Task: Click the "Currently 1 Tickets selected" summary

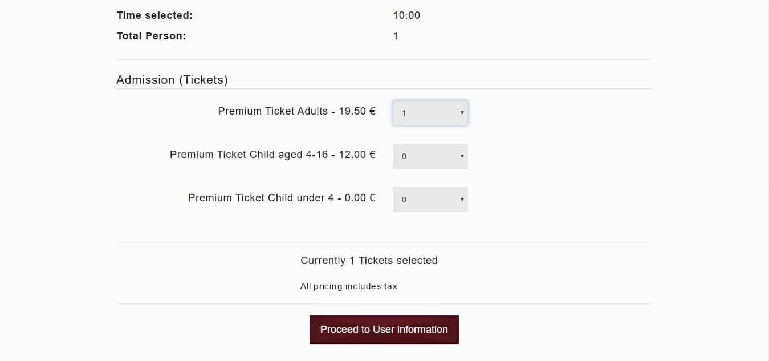Action: pyautogui.click(x=369, y=261)
